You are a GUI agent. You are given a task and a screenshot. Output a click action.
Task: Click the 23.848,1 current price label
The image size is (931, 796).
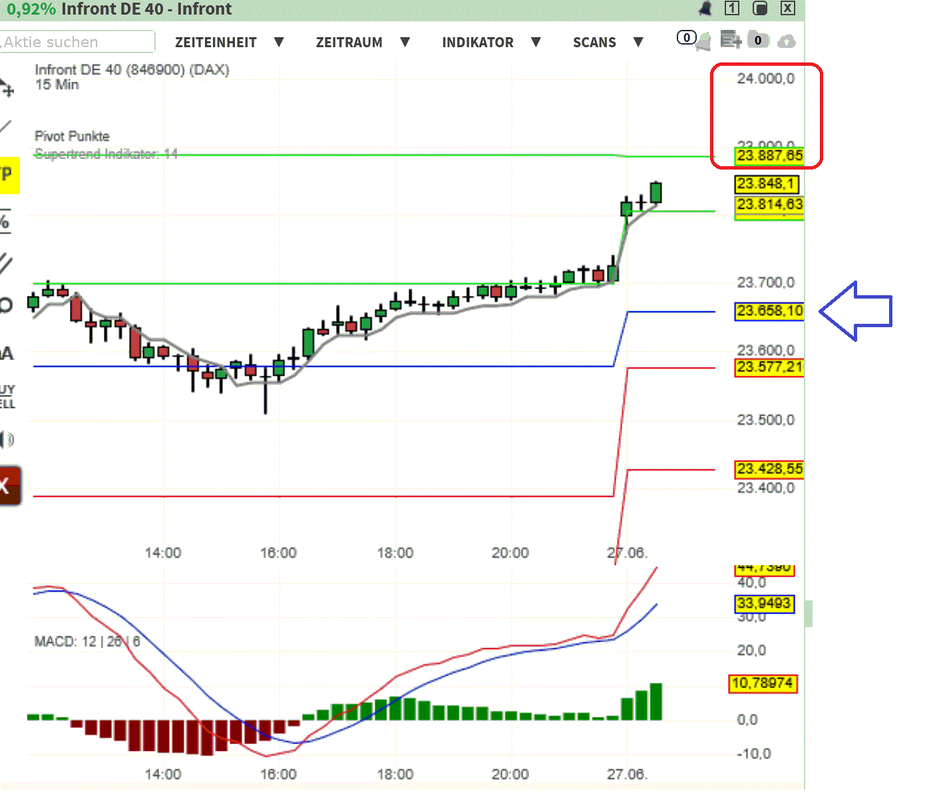[x=767, y=184]
